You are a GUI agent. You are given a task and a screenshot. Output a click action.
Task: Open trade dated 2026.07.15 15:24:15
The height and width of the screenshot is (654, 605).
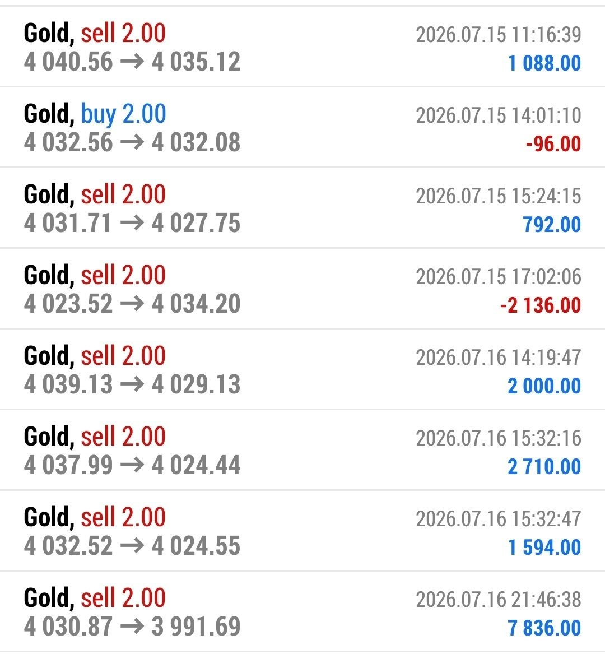302,208
